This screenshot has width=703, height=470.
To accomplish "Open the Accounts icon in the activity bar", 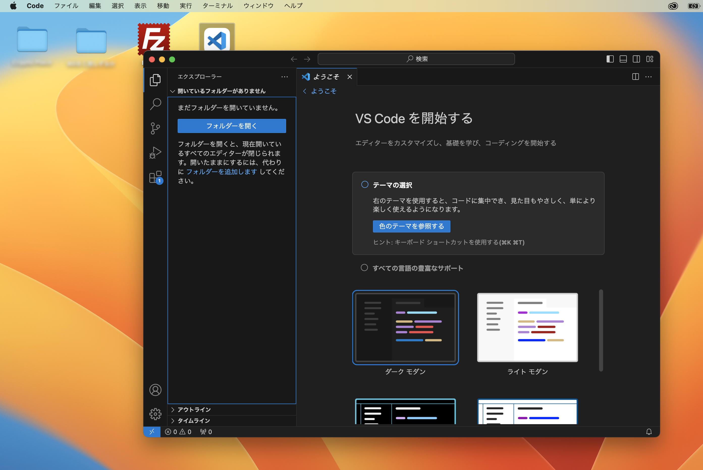I will pos(155,390).
